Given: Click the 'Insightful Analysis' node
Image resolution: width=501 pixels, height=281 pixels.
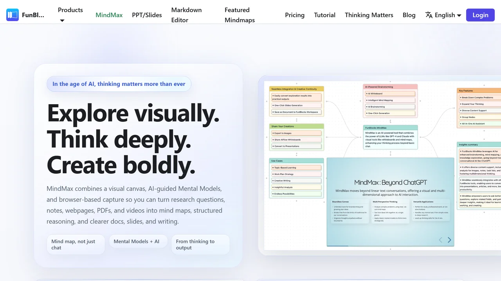Looking at the screenshot, I should pos(297,187).
